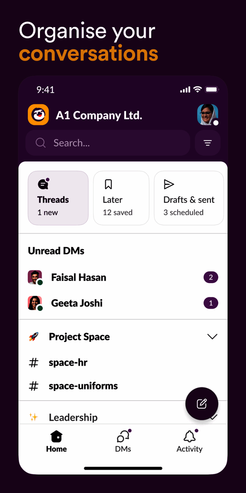Viewport: 246px width, 493px height.
Task: Tap the paper plane Drafts icon
Action: (169, 184)
